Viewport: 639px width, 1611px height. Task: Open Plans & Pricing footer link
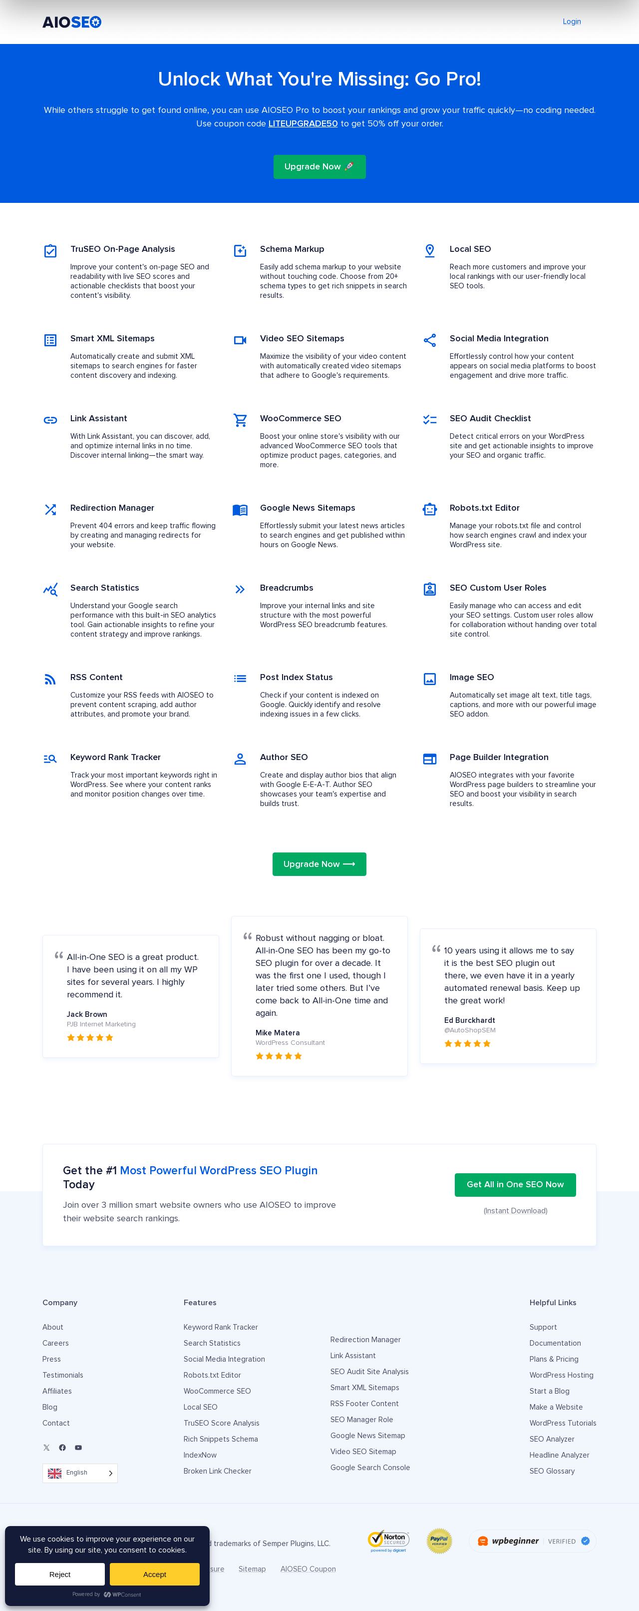click(x=554, y=1359)
